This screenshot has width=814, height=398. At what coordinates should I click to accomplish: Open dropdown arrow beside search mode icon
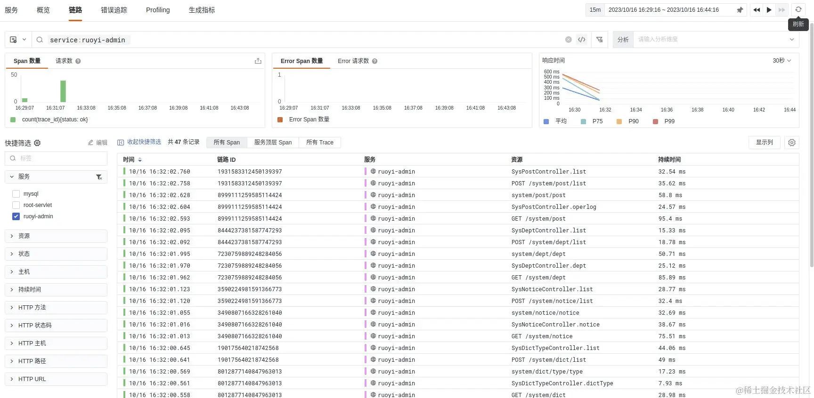pos(24,40)
